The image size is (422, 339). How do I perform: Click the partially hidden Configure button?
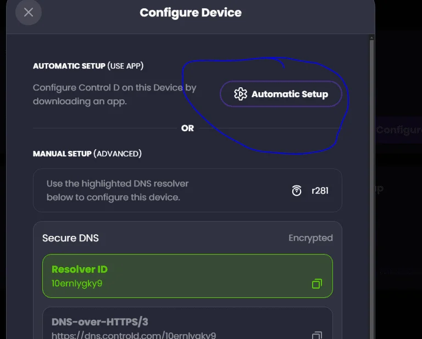coord(398,130)
